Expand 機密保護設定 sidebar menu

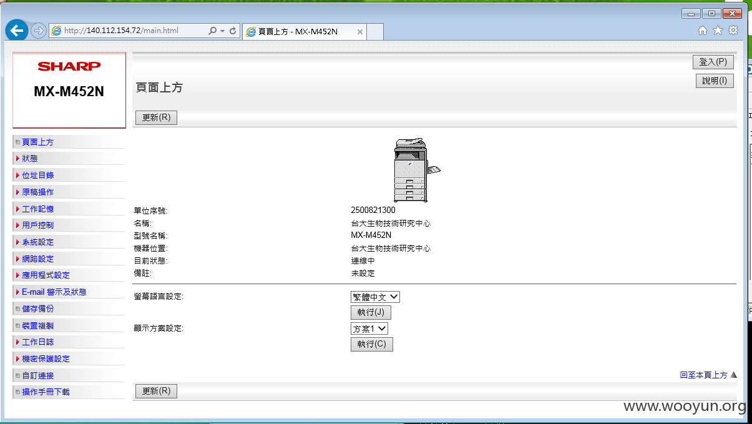click(x=46, y=359)
